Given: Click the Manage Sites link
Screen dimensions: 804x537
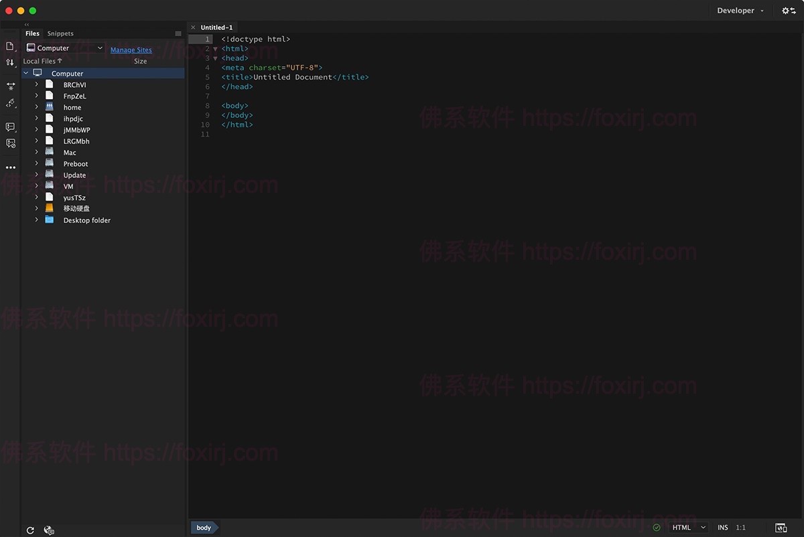Looking at the screenshot, I should [131, 50].
